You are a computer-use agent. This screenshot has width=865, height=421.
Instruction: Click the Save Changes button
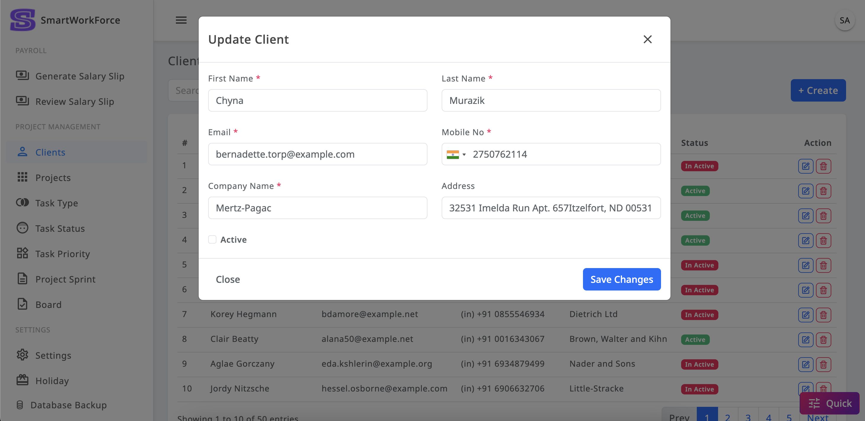tap(621, 279)
